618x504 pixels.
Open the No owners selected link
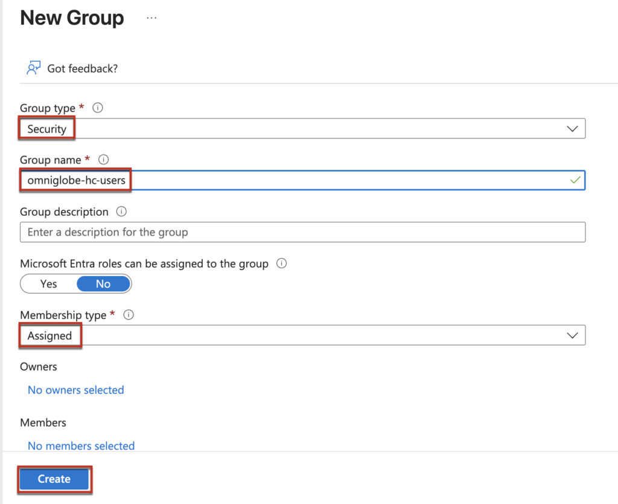[x=76, y=390]
